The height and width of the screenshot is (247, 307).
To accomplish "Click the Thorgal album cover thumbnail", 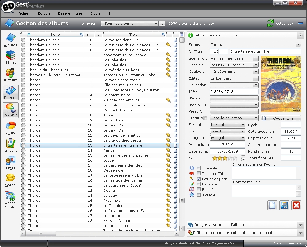I will pyautogui.click(x=281, y=84).
